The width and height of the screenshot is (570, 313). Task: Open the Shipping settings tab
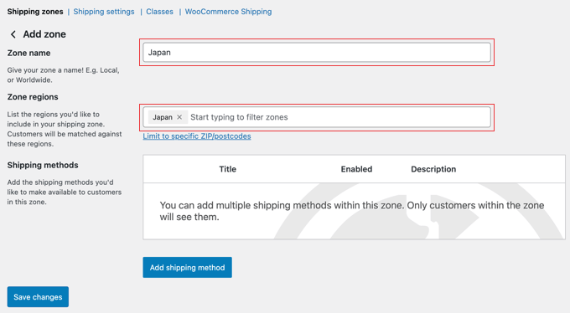point(104,12)
